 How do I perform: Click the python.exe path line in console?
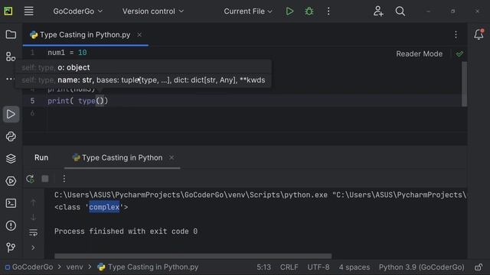pos(260,195)
